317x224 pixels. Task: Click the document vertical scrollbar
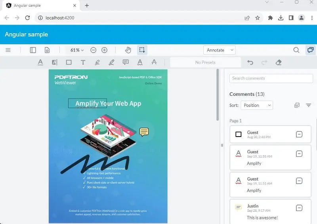(x=218, y=95)
